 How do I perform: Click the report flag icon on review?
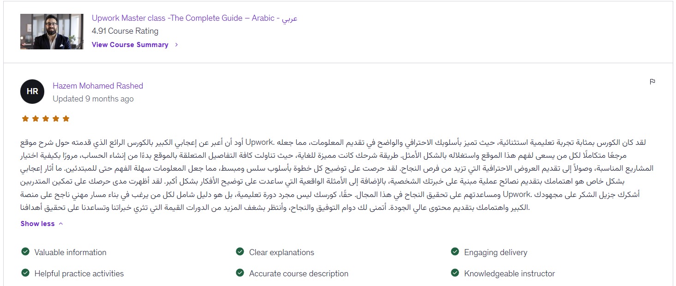point(652,82)
